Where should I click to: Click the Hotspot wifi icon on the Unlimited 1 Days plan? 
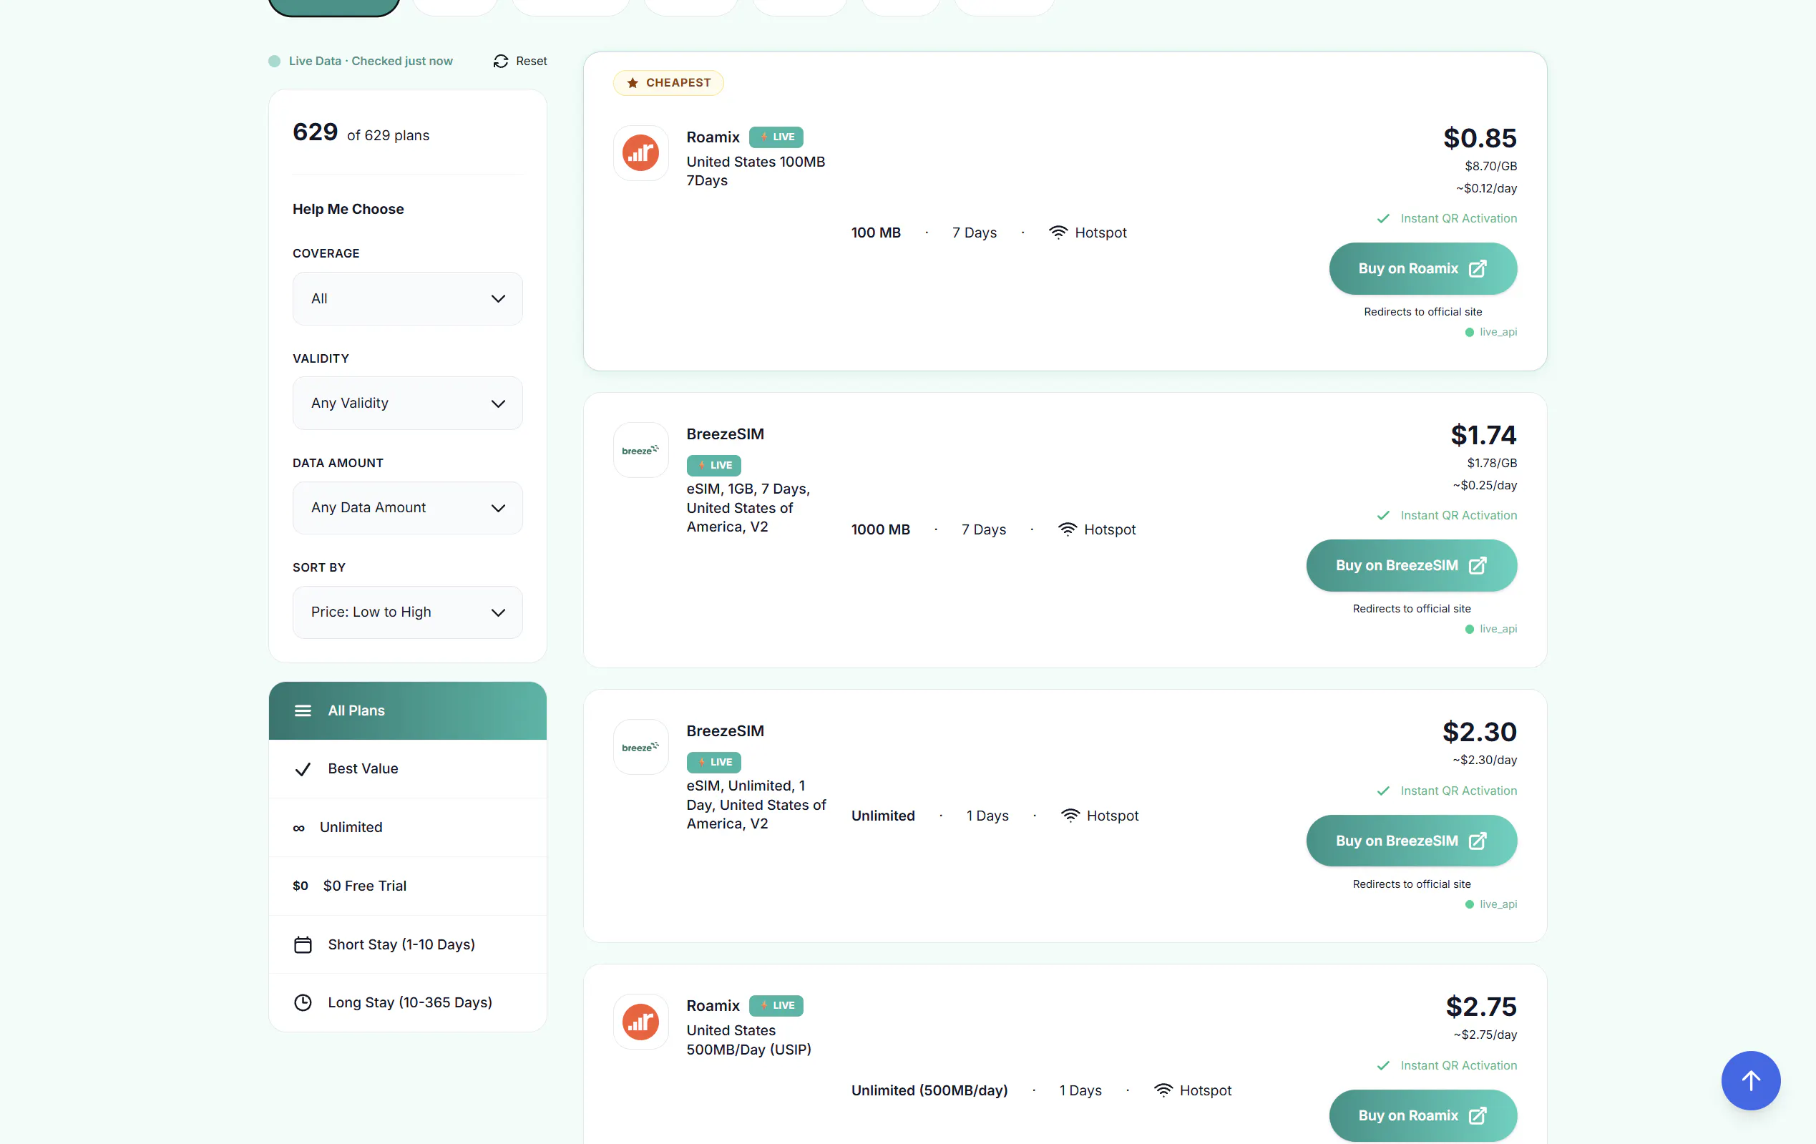[1070, 815]
